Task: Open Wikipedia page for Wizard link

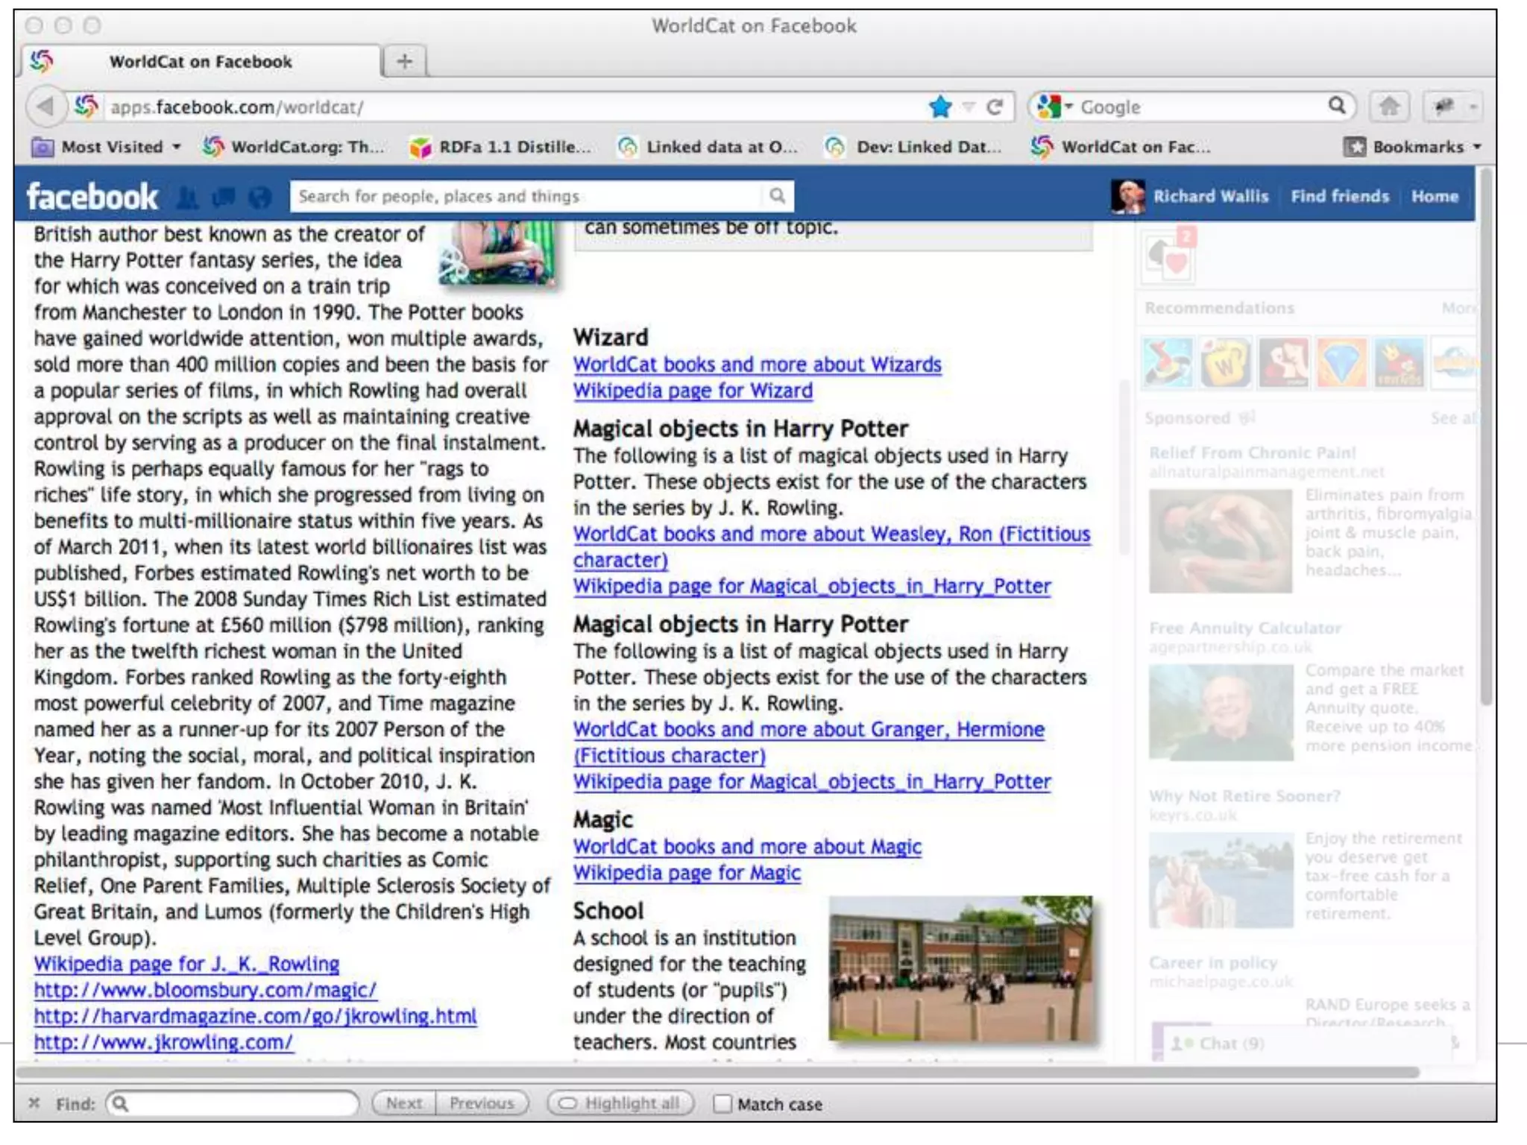Action: point(693,391)
